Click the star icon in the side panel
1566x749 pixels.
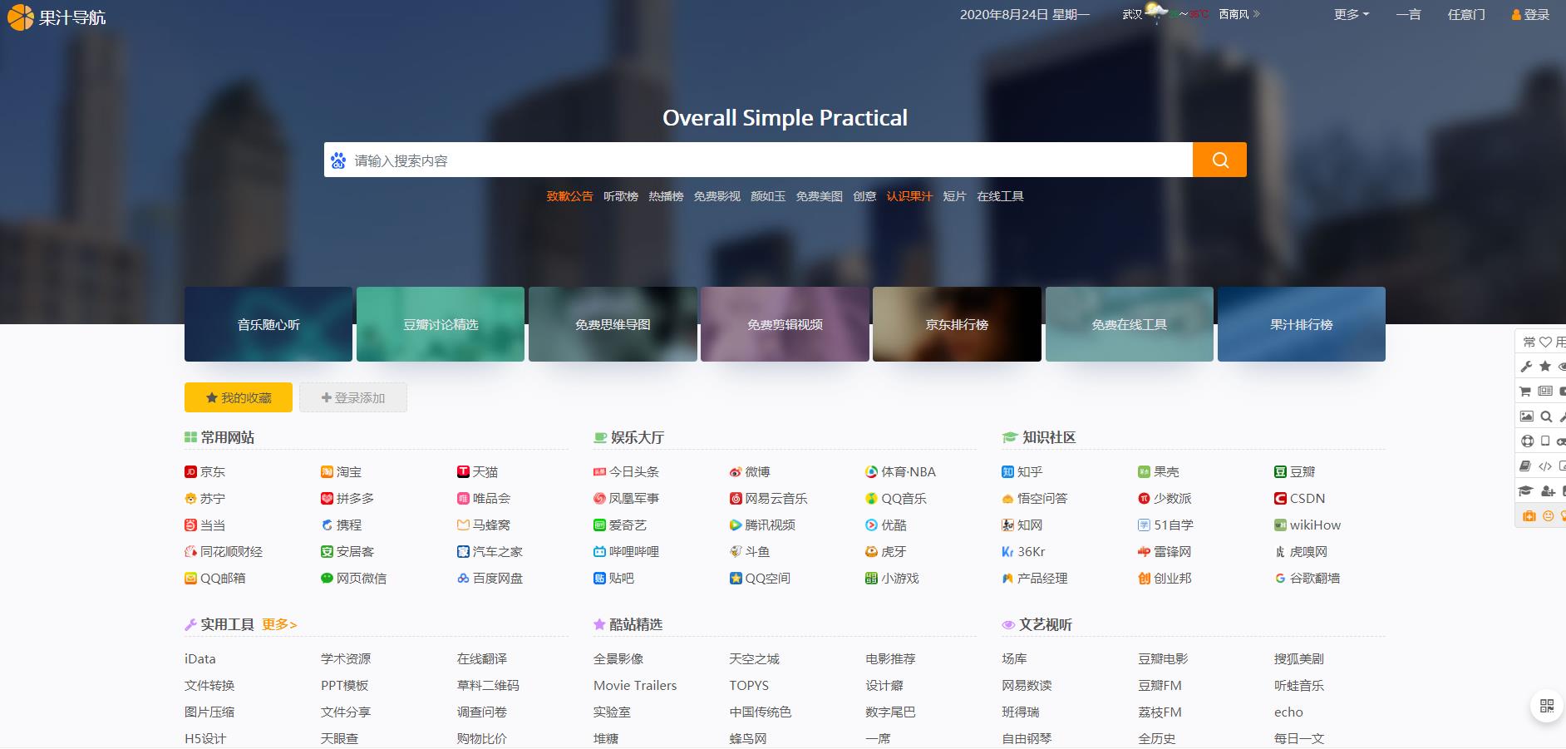1545,366
